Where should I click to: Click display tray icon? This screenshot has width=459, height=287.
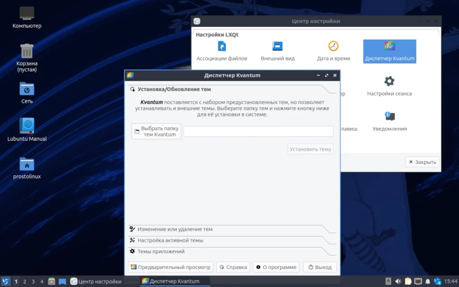418,282
